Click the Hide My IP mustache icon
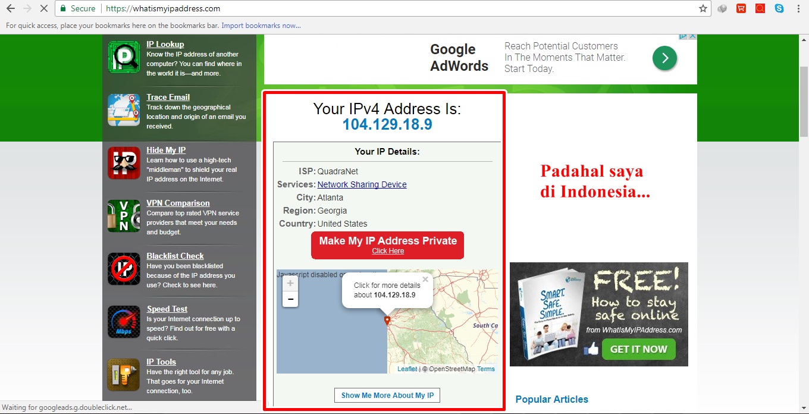This screenshot has width=809, height=414. pos(124,162)
